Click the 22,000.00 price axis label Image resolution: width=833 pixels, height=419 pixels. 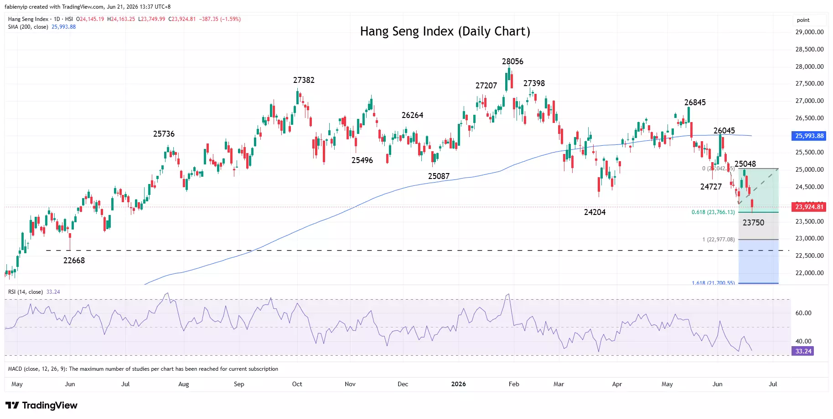(809, 273)
